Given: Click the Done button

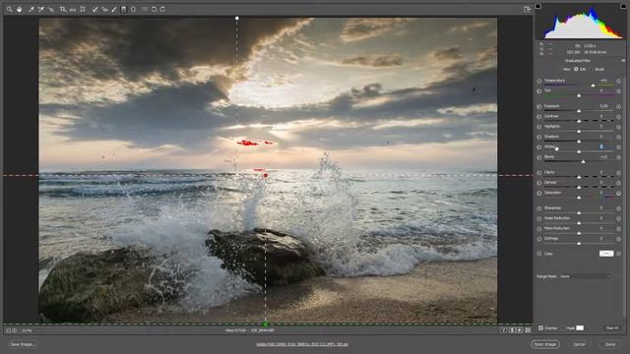Looking at the screenshot, I should tap(610, 344).
